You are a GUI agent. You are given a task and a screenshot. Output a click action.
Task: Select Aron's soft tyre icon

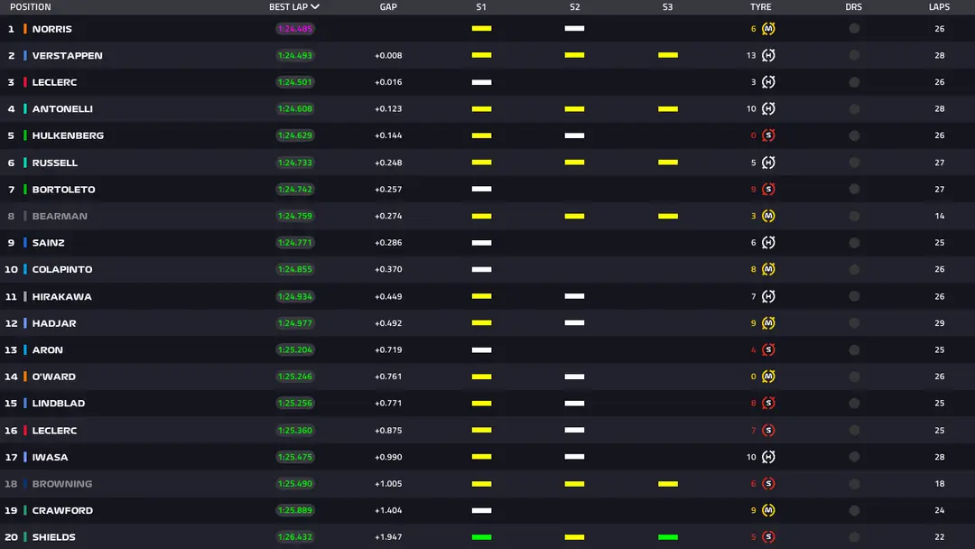click(x=768, y=350)
